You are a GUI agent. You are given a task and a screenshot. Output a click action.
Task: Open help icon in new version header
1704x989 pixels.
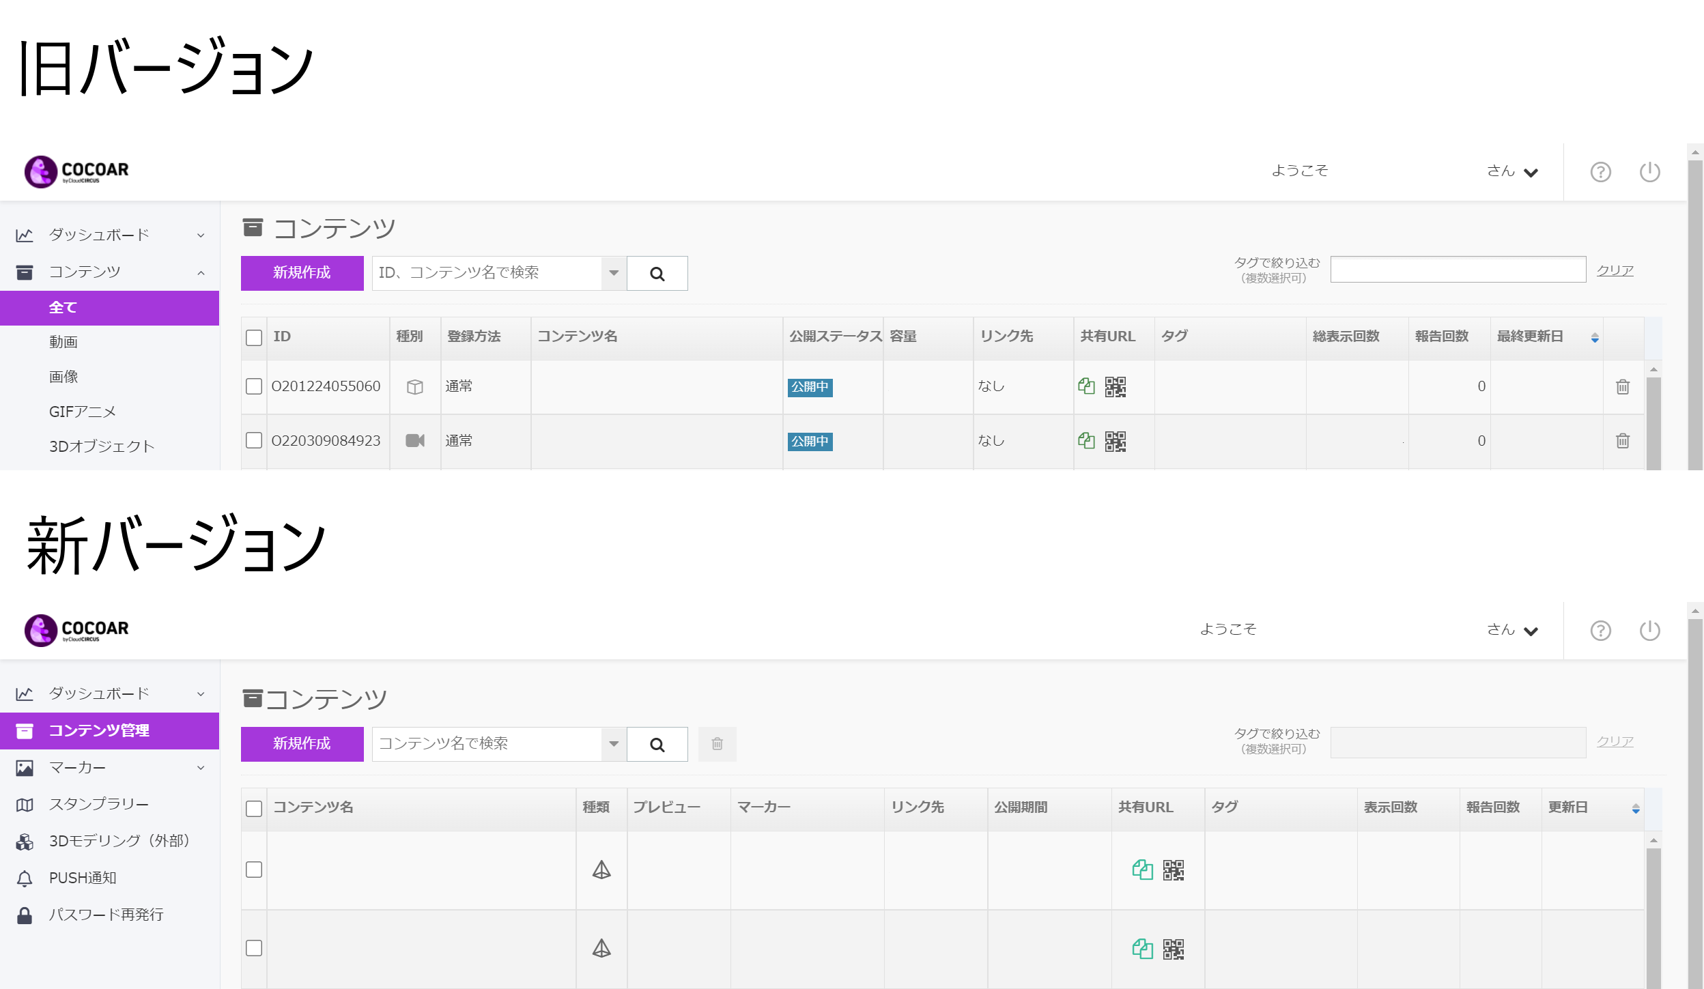coord(1600,630)
